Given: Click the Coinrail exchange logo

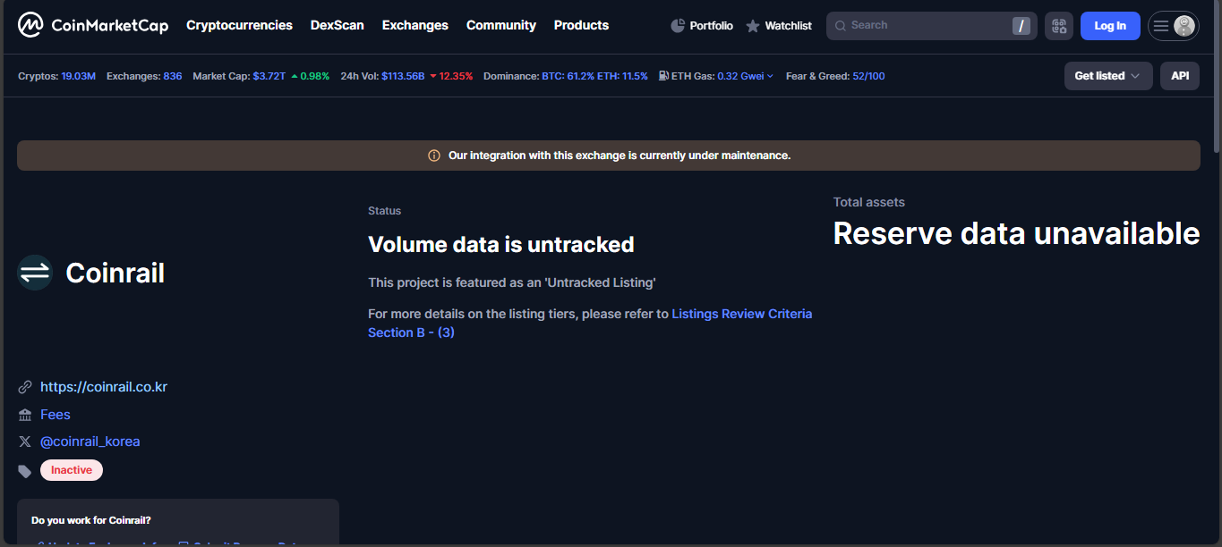Looking at the screenshot, I should pos(35,273).
